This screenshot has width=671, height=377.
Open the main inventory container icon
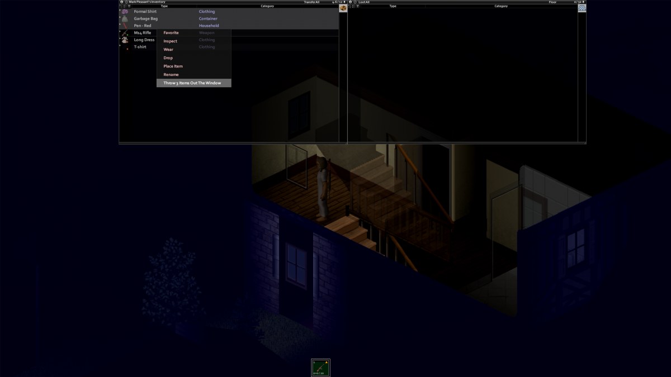pos(343,8)
